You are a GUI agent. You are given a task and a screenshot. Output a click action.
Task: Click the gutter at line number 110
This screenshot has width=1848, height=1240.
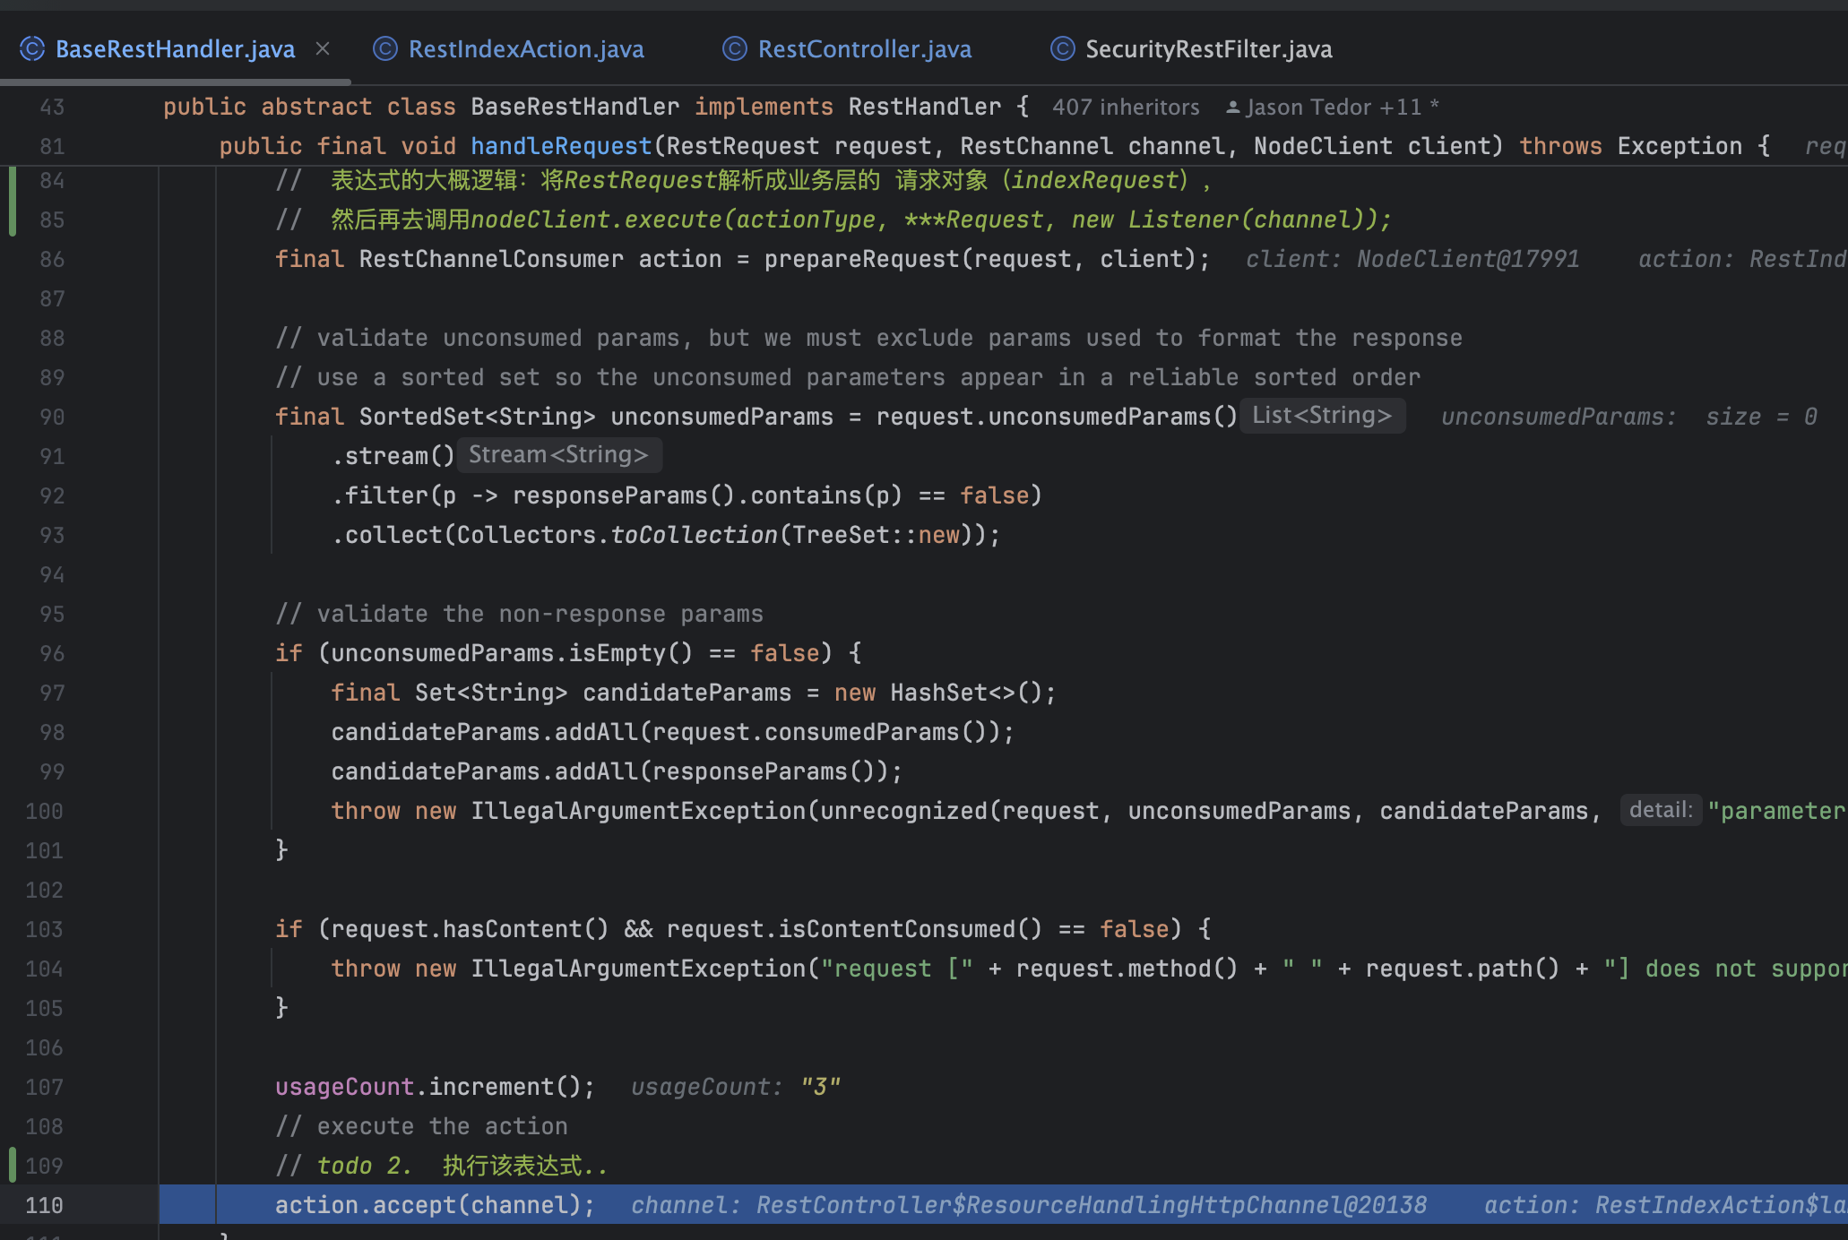coord(44,1205)
